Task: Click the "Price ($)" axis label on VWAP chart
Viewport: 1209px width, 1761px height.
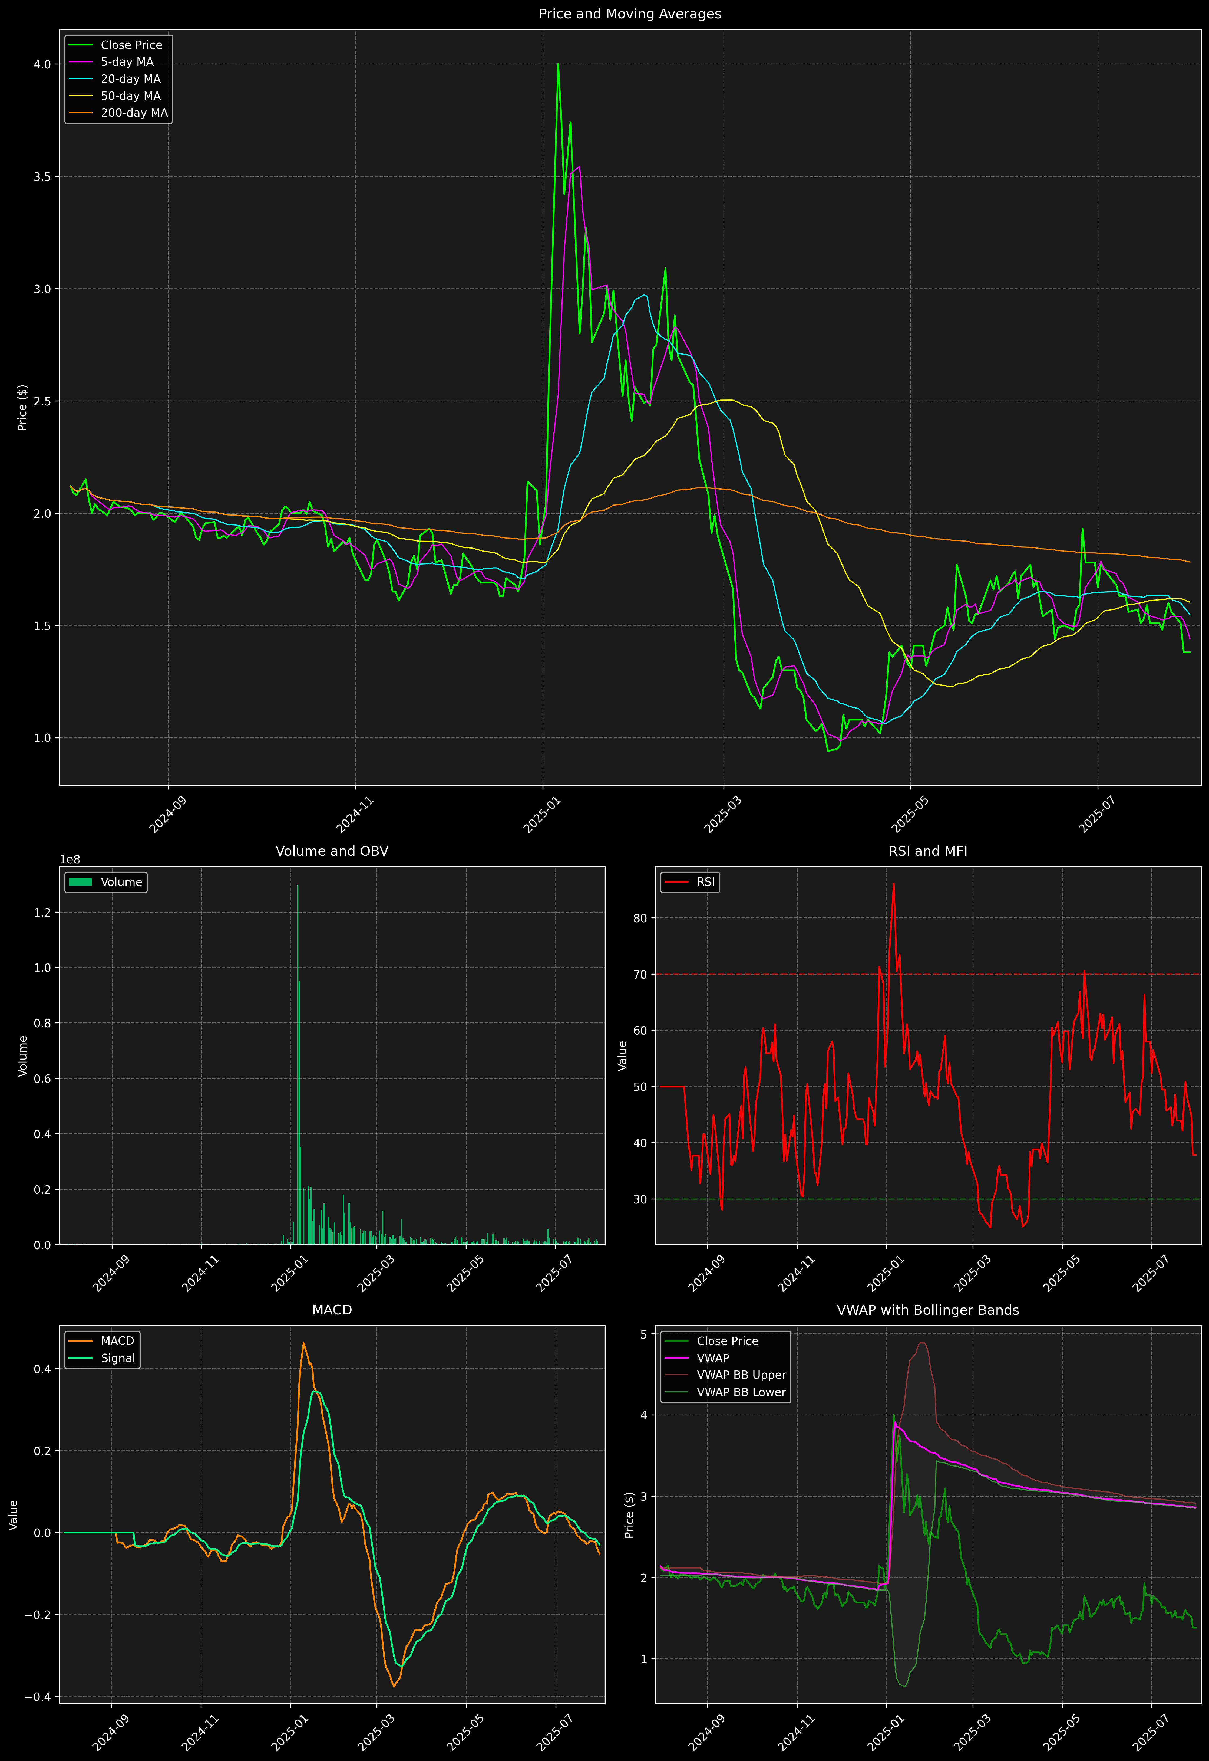Action: (x=629, y=1515)
